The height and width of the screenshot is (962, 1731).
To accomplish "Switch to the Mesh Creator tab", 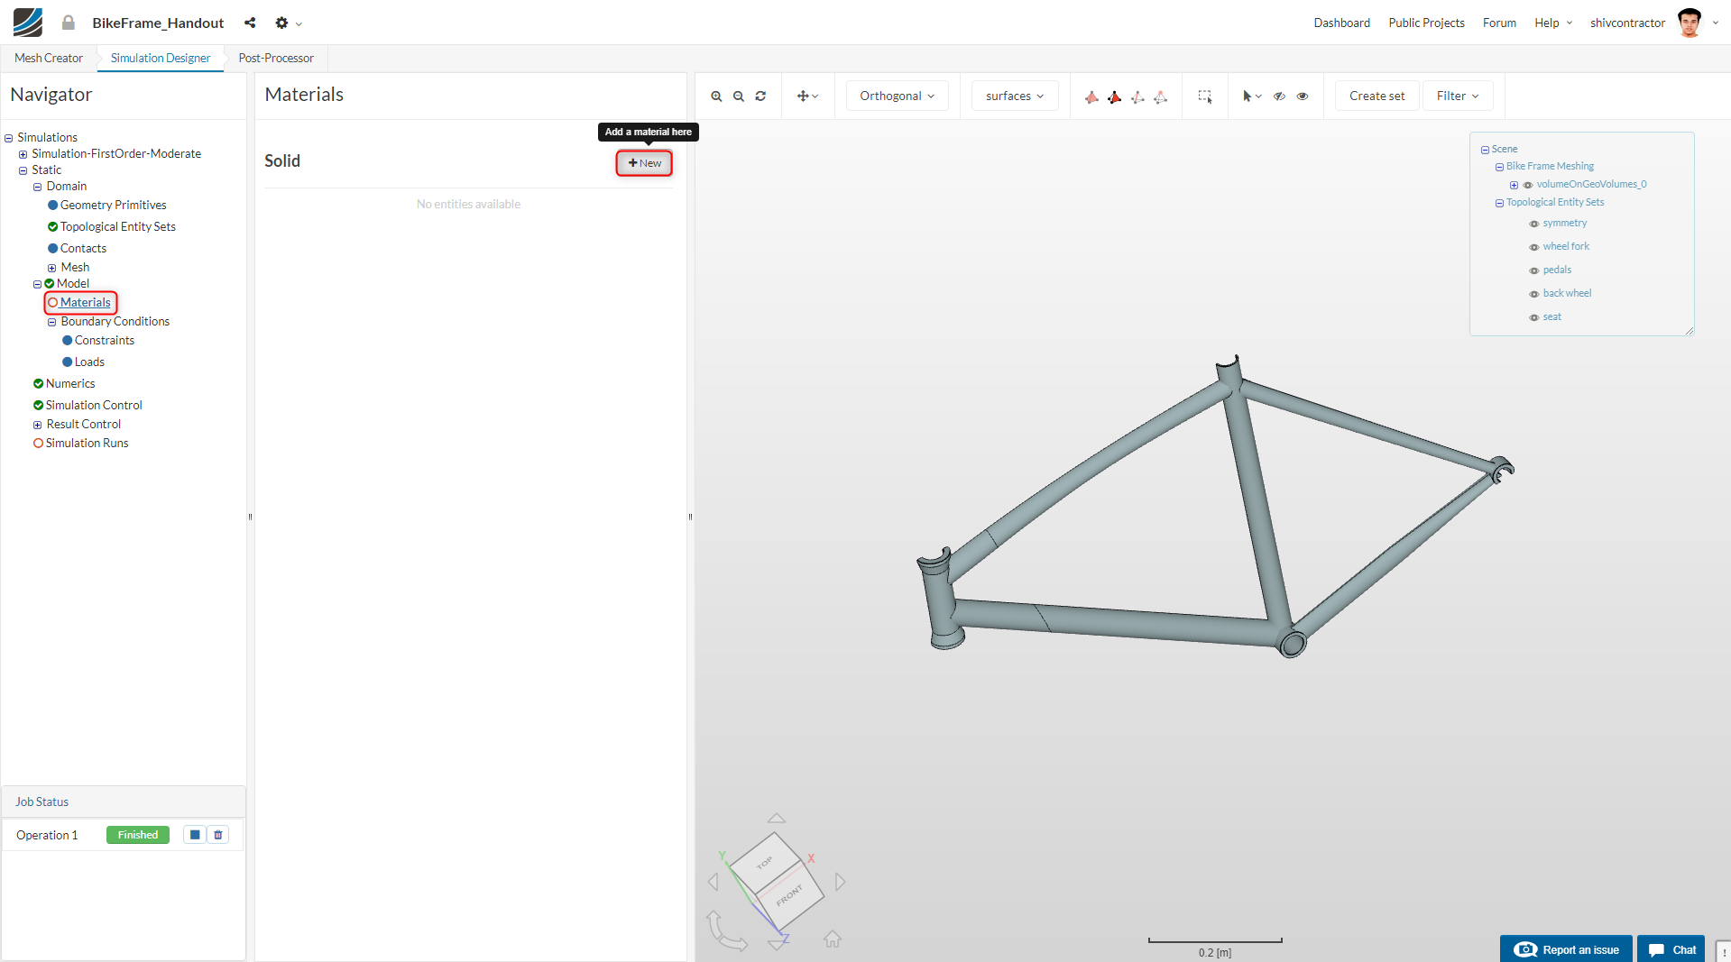I will (x=48, y=58).
